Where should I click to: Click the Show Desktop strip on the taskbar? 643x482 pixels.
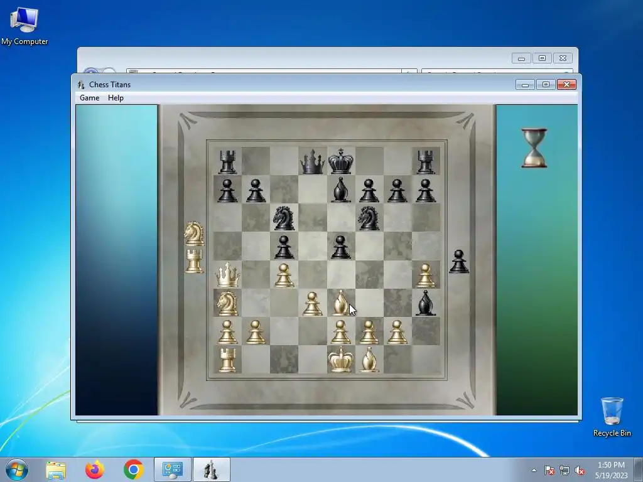click(x=638, y=470)
